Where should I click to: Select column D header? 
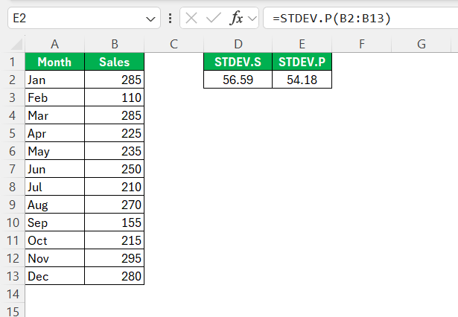238,44
